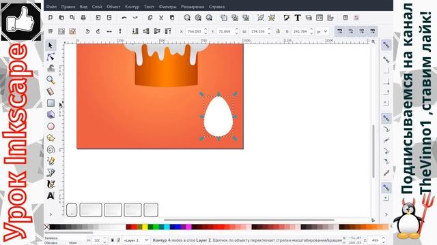Toggle scale stroke width option
The width and height of the screenshot is (437, 245).
340,31
